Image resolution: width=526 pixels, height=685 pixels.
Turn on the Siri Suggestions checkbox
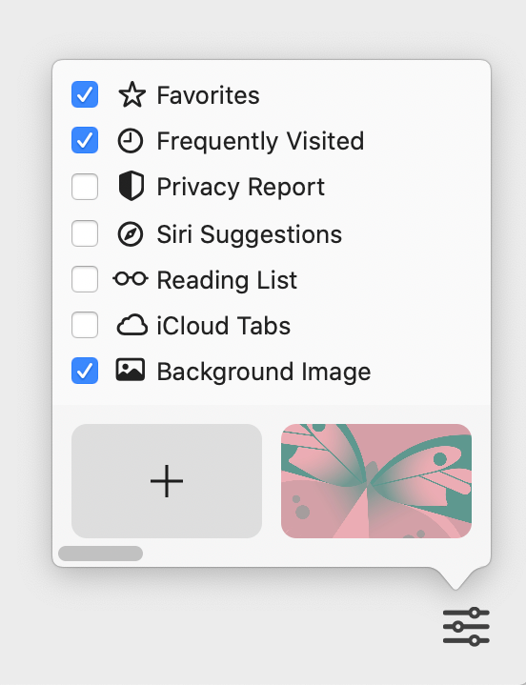(x=85, y=233)
